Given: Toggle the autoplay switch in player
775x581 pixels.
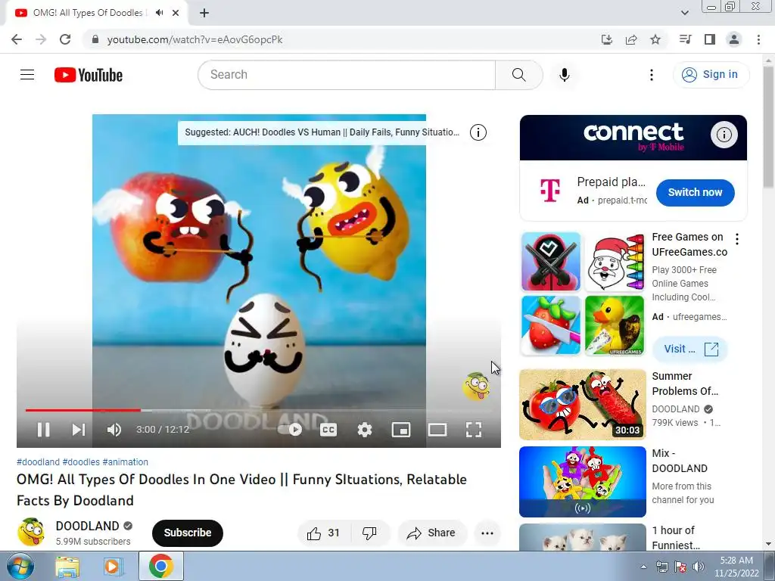Looking at the screenshot, I should pyautogui.click(x=290, y=430).
